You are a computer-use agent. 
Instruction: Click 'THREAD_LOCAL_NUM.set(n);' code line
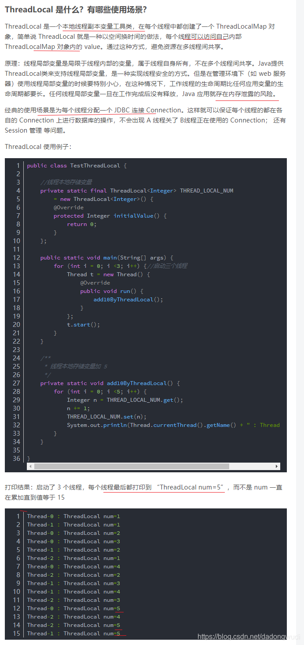click(106, 417)
